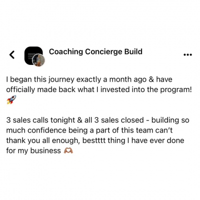Select the line 'much confidence being a part'

(x=89, y=130)
